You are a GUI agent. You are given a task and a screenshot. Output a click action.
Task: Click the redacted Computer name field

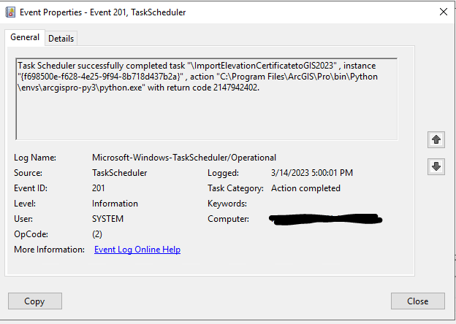tap(326, 219)
